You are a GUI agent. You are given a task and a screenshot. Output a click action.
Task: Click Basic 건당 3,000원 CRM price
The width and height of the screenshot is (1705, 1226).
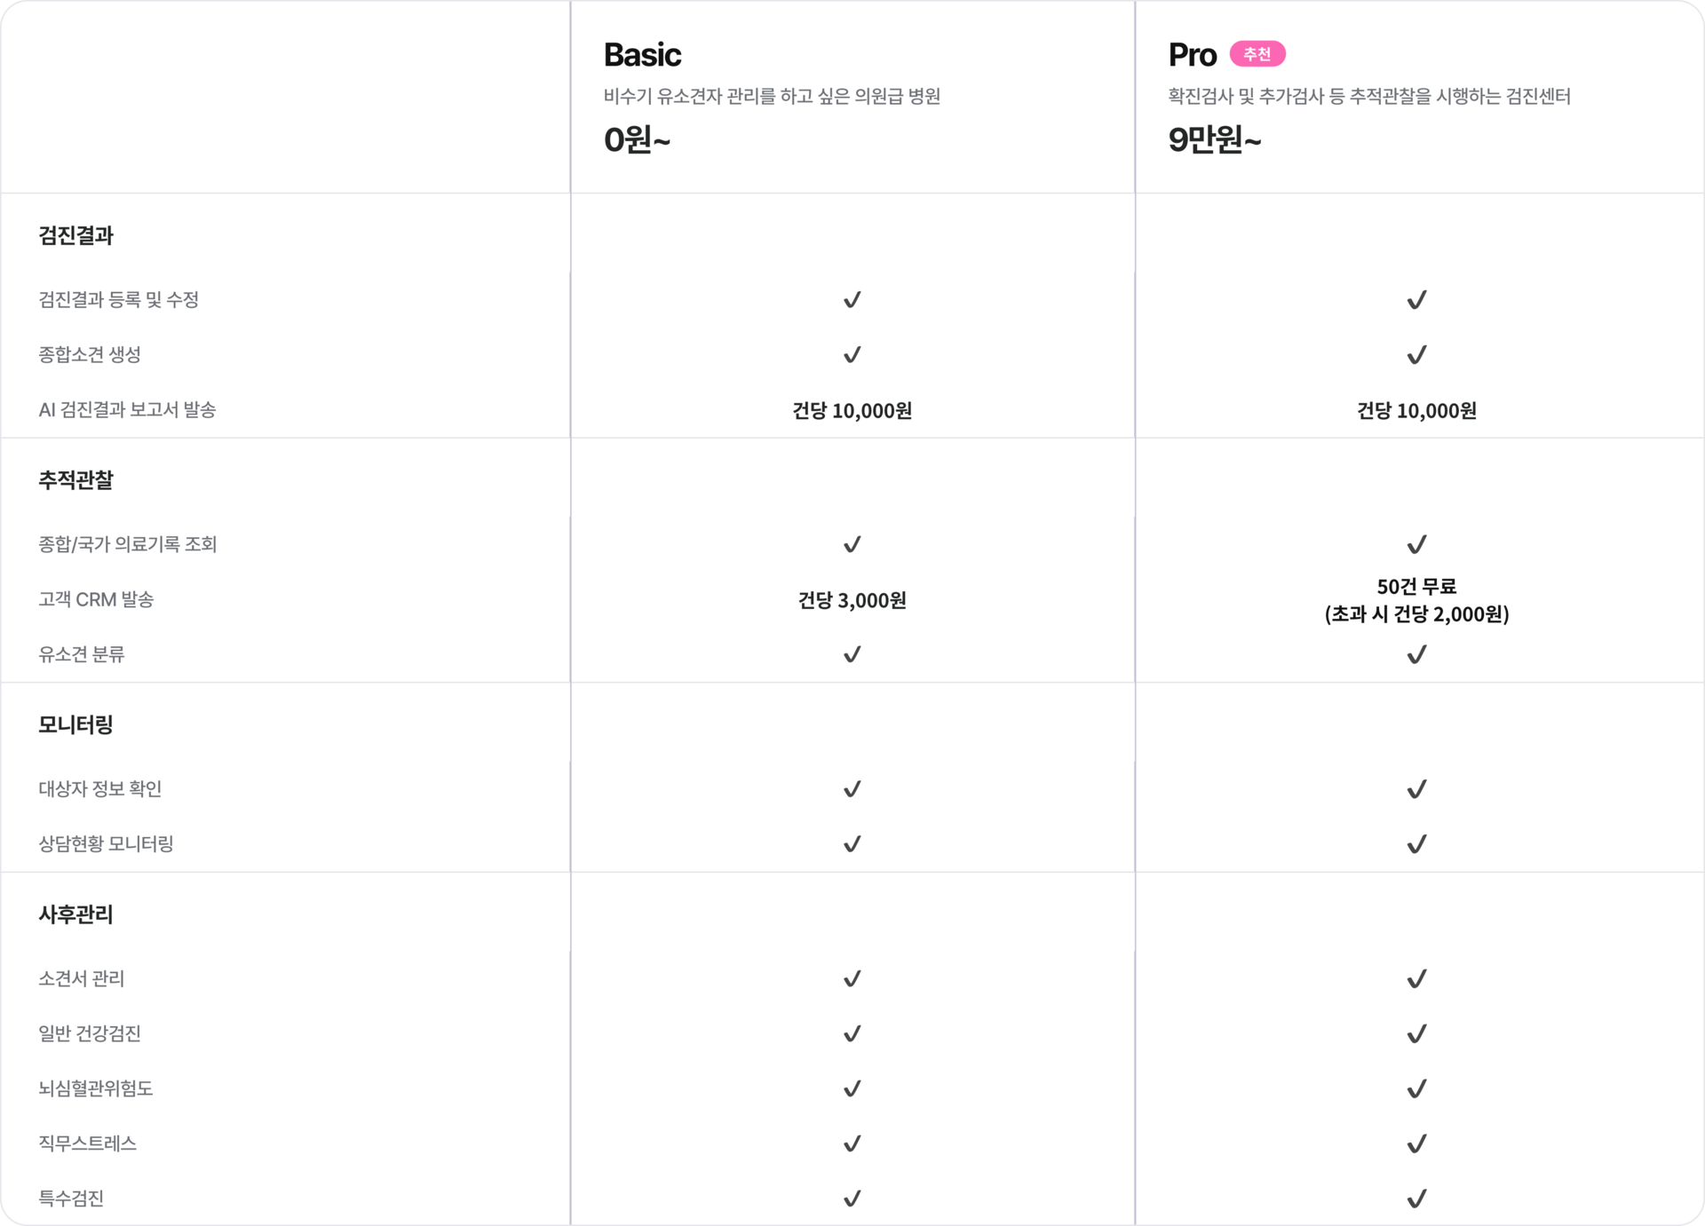click(852, 600)
